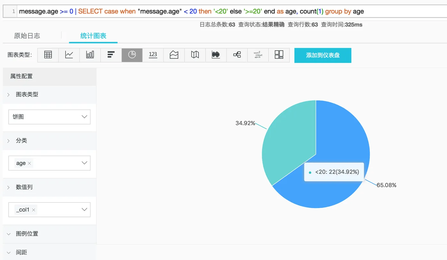Screen dimensions: 447x260
Task: Click line number 1 in query editor
Action: pos(13,11)
